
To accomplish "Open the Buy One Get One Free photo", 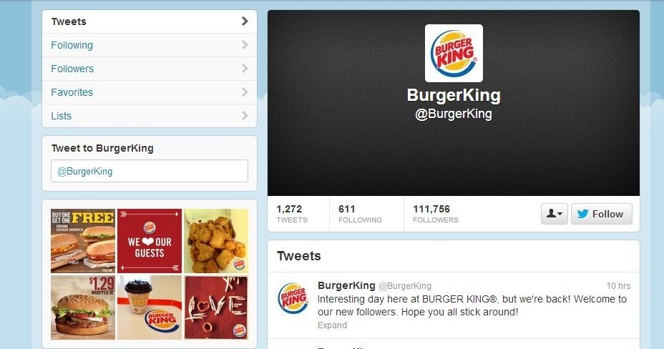I will point(83,241).
